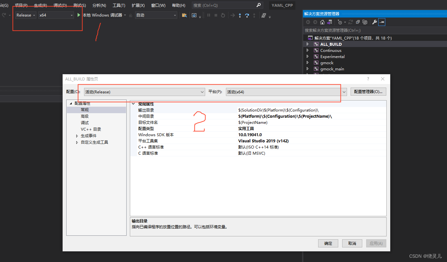Select the 调试 item in the property tree

[x=85, y=123]
